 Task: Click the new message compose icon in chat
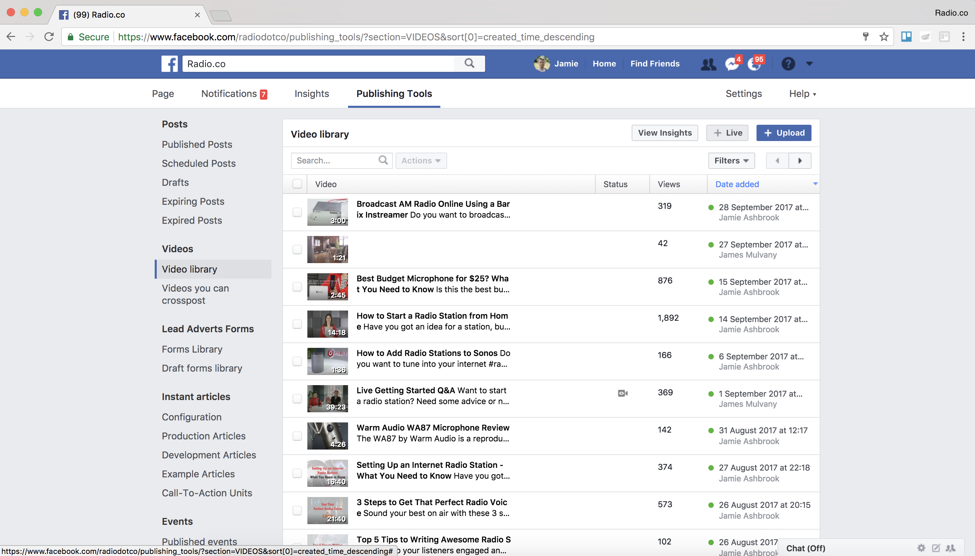[x=936, y=548]
